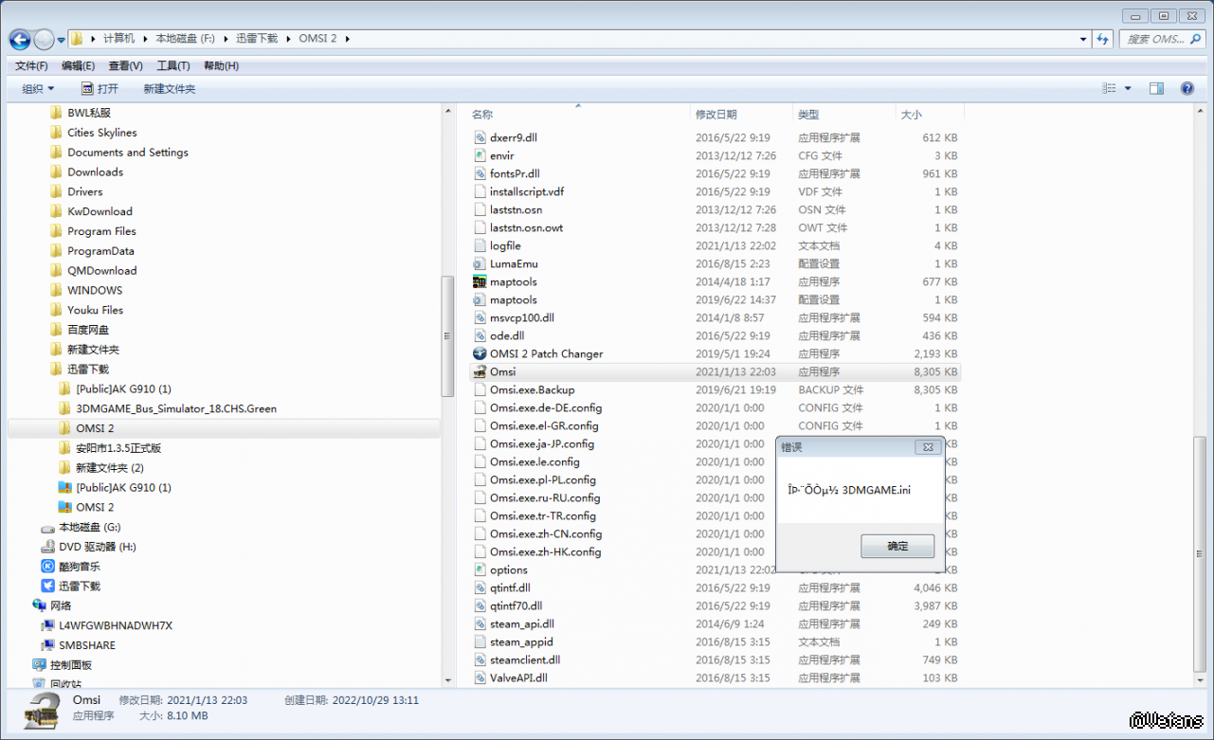The height and width of the screenshot is (740, 1214).
Task: Click the 酷狗音乐 icon in navigation tree
Action: tap(47, 566)
